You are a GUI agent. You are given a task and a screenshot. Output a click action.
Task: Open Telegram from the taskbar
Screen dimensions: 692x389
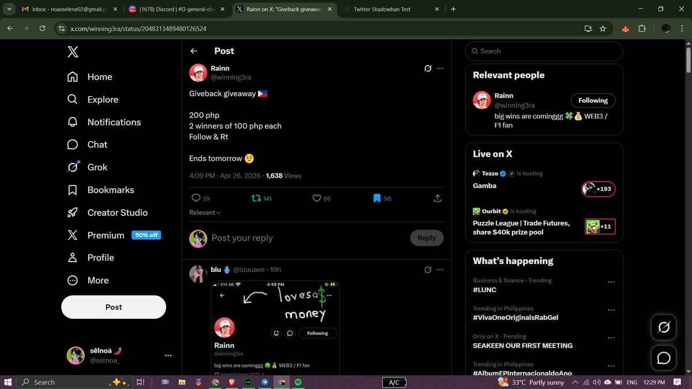pos(265,382)
